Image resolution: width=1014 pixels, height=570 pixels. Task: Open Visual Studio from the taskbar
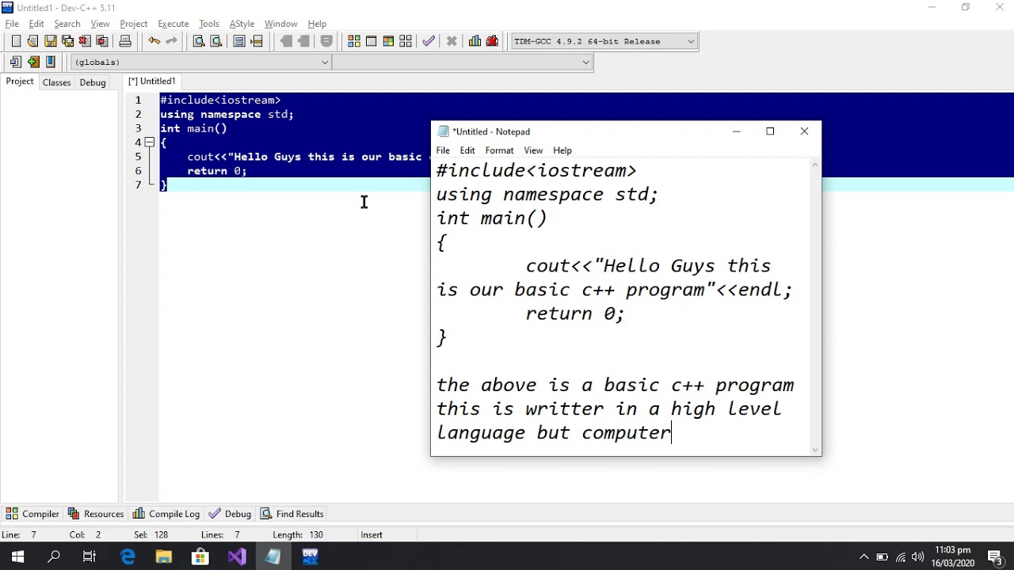[236, 557]
